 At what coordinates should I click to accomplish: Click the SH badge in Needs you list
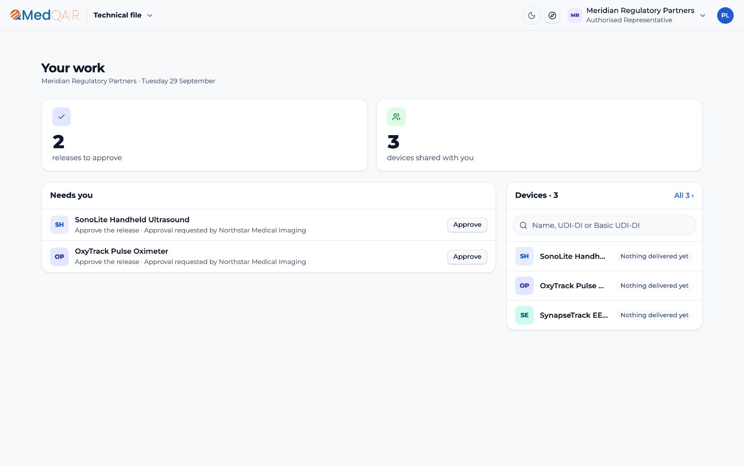point(60,225)
